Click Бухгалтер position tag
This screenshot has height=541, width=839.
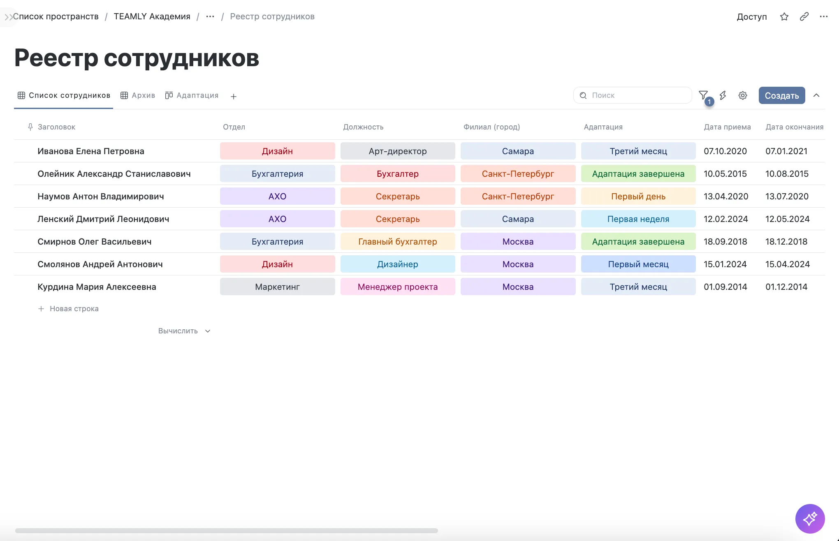tap(398, 174)
